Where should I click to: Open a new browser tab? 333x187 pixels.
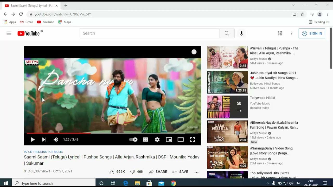[x=66, y=5]
